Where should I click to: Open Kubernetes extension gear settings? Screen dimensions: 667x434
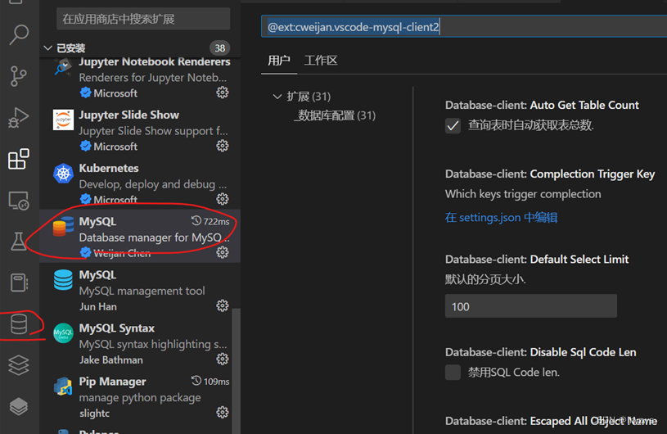tap(223, 199)
